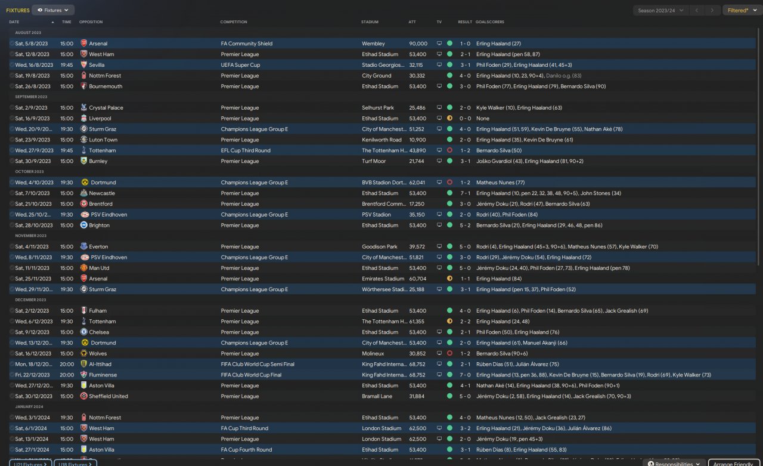Tick the check circle beside Fri, 22/12/2023

click(12, 375)
